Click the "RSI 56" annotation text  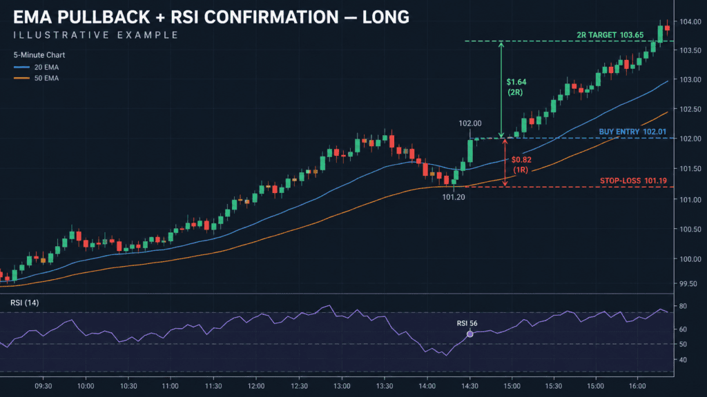click(467, 323)
